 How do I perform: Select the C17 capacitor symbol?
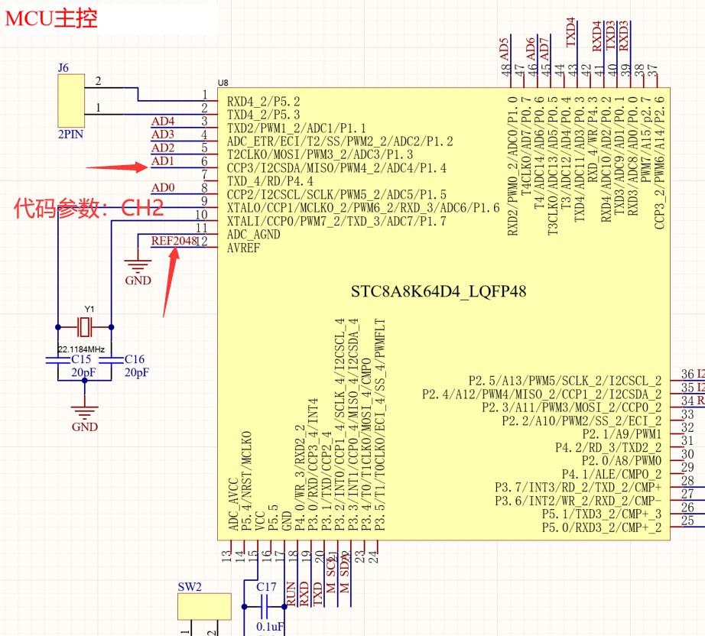265,607
